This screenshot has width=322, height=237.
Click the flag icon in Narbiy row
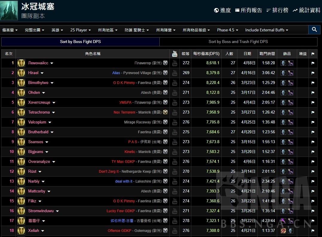(x=313, y=181)
